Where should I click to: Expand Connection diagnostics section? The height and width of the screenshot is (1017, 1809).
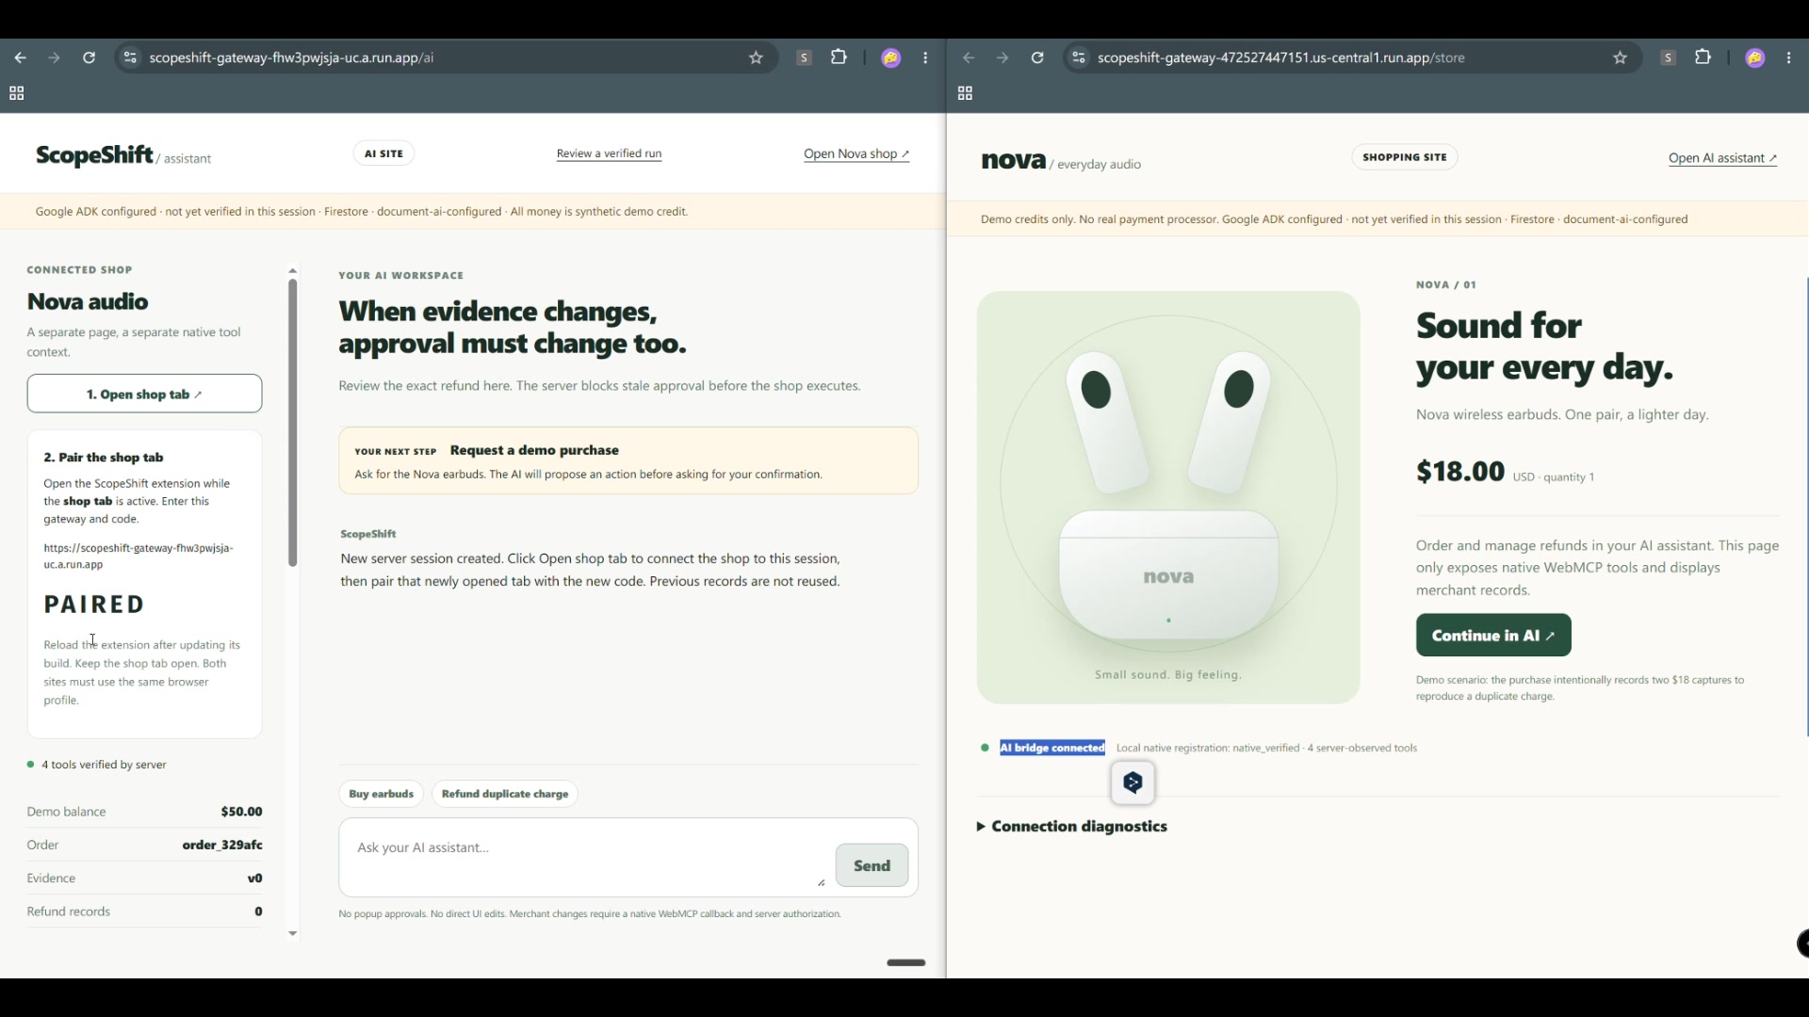click(x=1072, y=826)
